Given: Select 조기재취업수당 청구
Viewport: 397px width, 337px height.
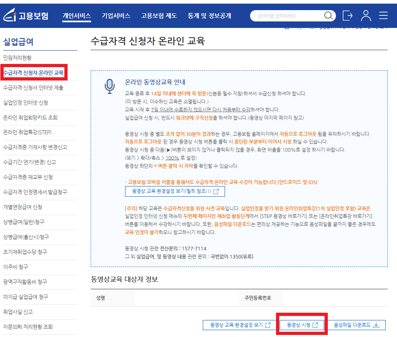Looking at the screenshot, I should (25, 252).
